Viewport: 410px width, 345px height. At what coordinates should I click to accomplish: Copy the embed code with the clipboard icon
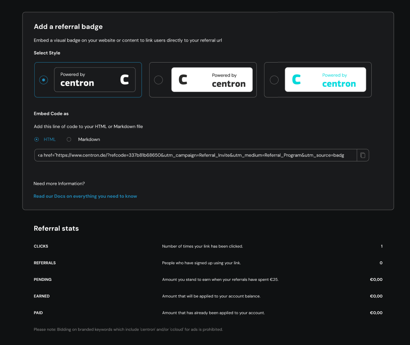[x=363, y=155]
